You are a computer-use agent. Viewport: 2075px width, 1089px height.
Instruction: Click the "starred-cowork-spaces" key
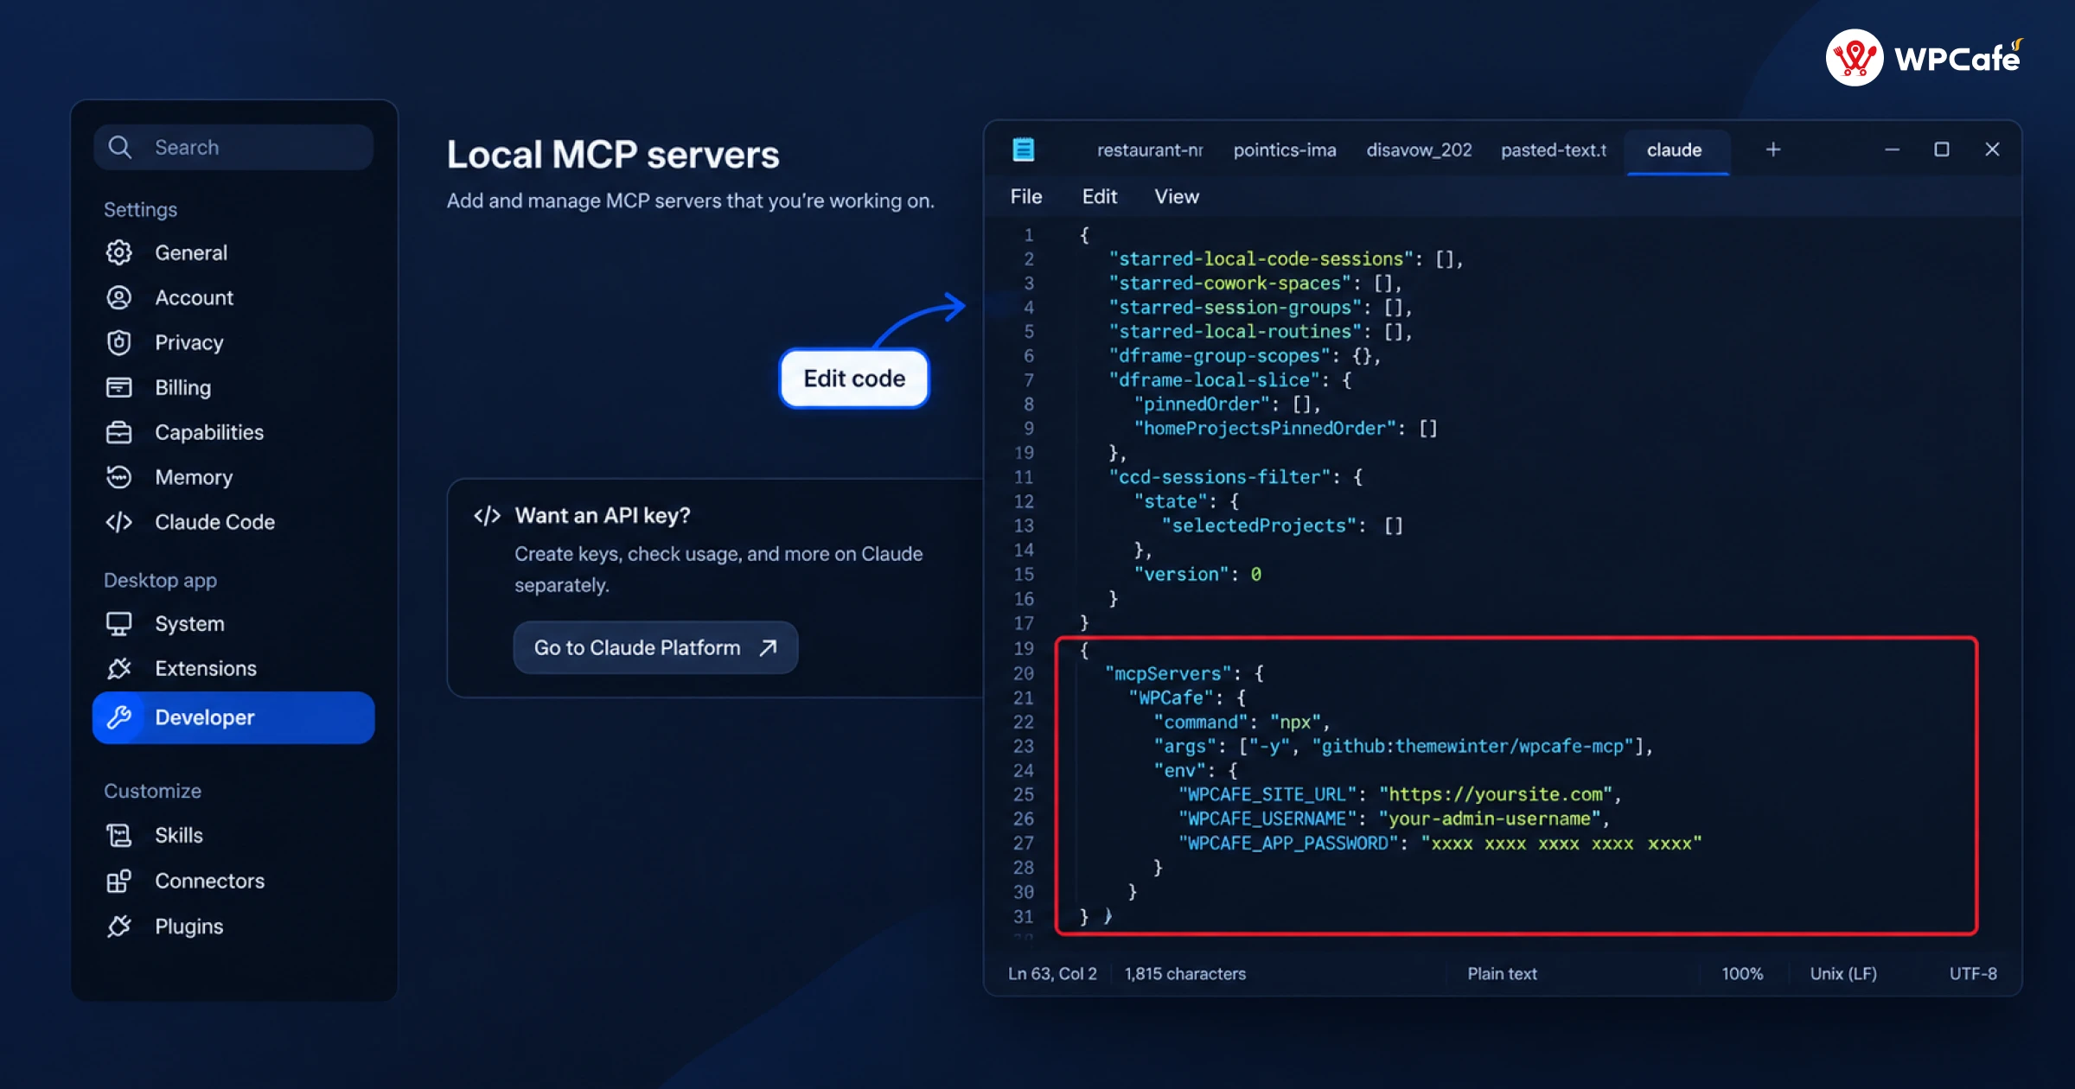[1229, 283]
